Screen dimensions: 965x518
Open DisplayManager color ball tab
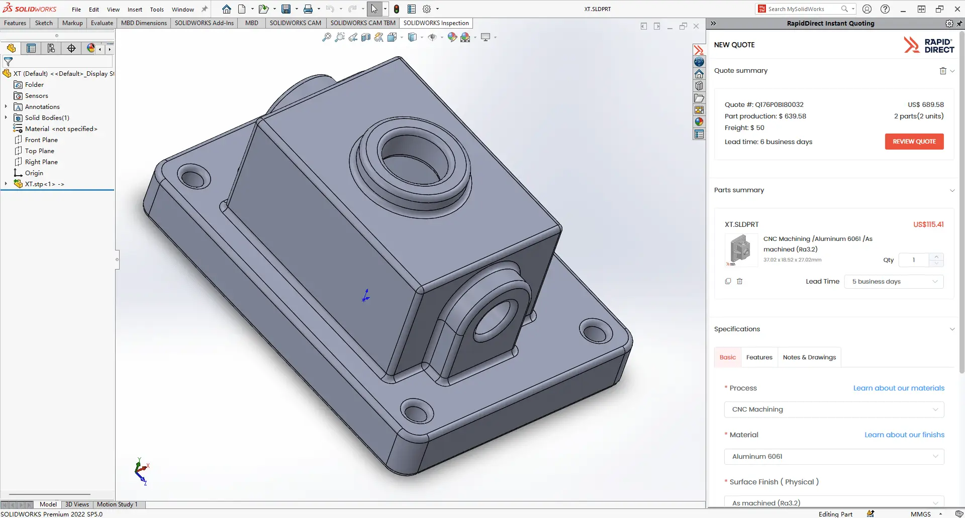(90, 48)
